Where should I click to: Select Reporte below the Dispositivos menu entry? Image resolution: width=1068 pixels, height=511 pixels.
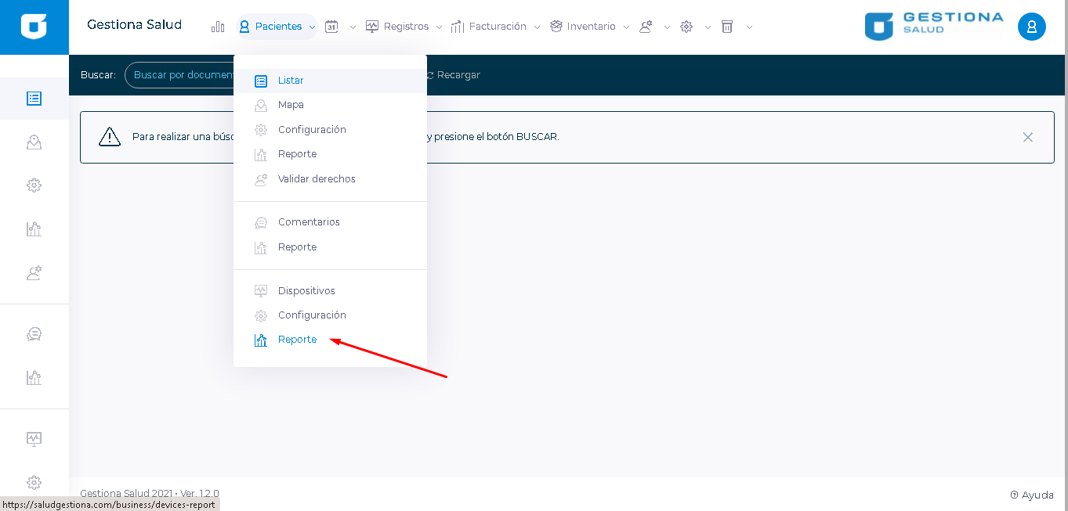pos(297,340)
